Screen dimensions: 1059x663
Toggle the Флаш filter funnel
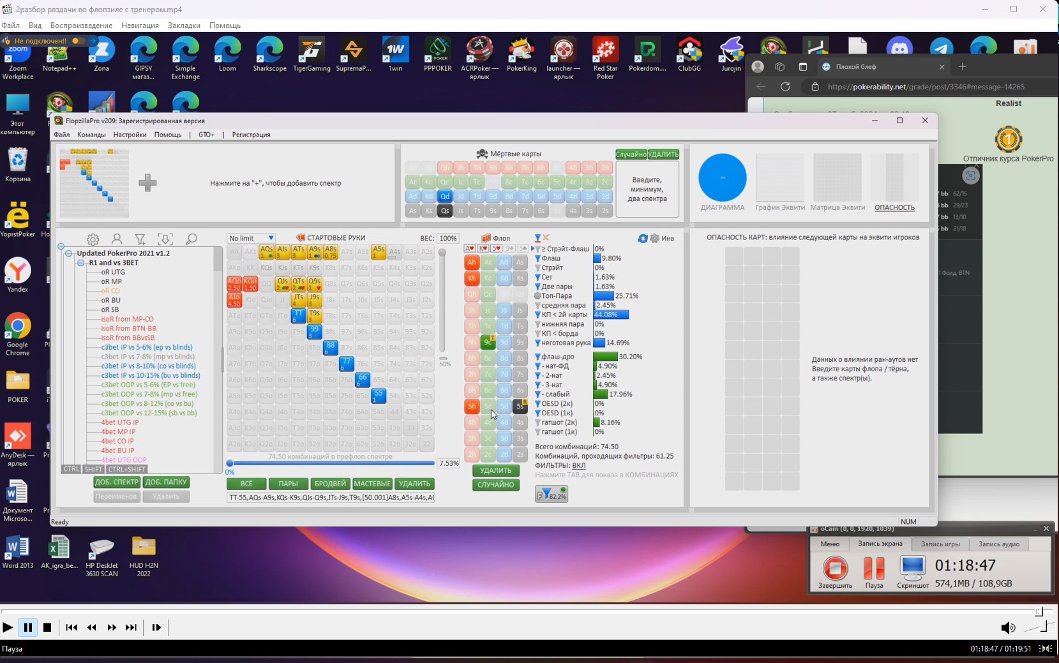click(x=537, y=258)
